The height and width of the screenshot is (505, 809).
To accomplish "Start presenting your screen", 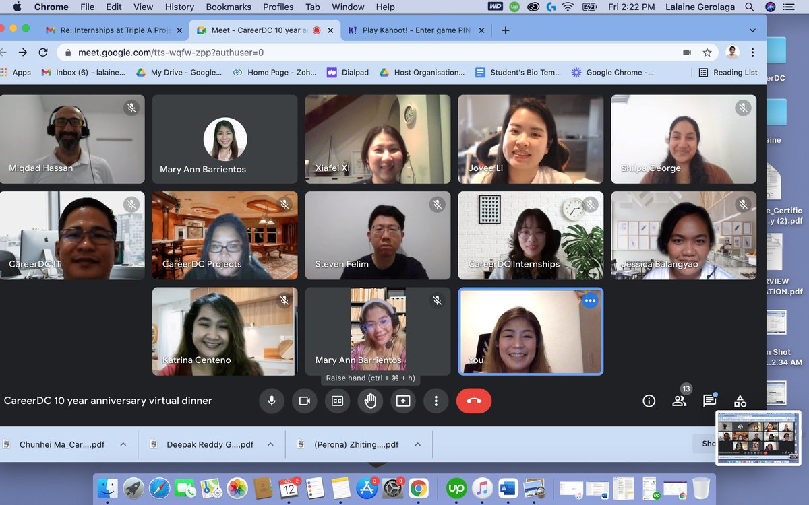I will coord(403,401).
